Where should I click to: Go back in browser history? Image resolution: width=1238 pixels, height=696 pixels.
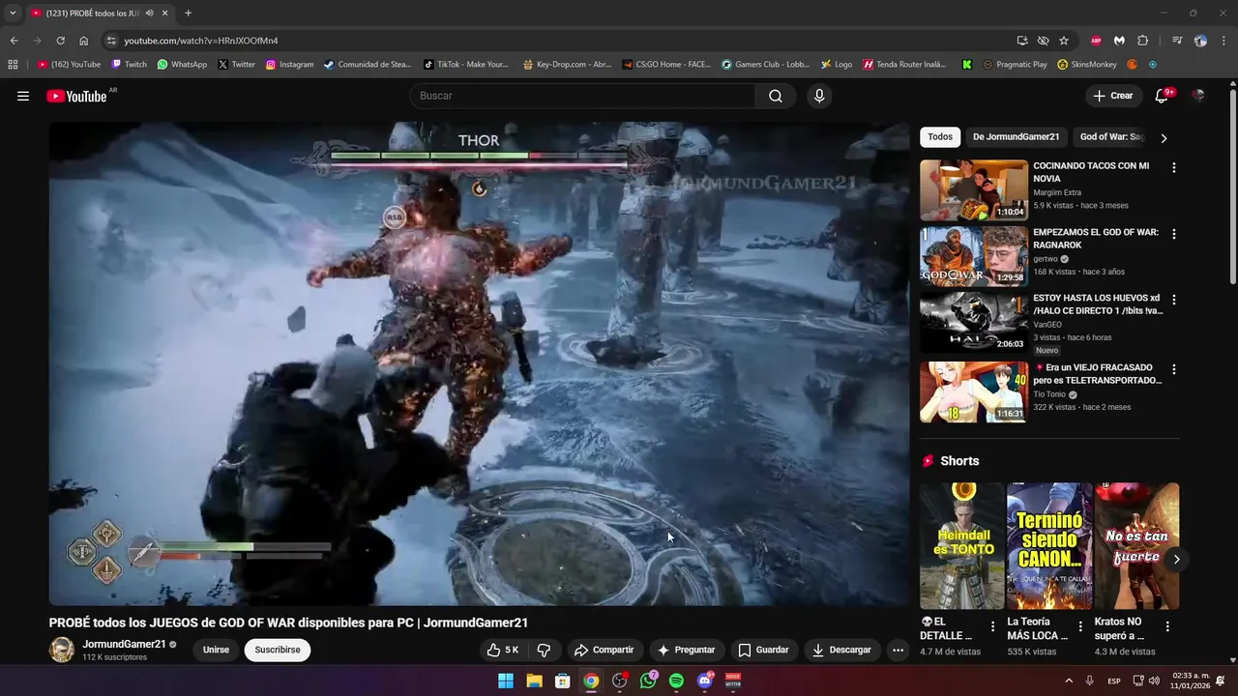(14, 41)
